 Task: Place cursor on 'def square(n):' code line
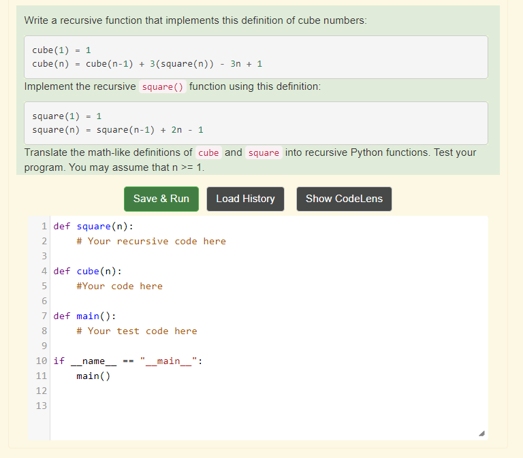(x=93, y=227)
